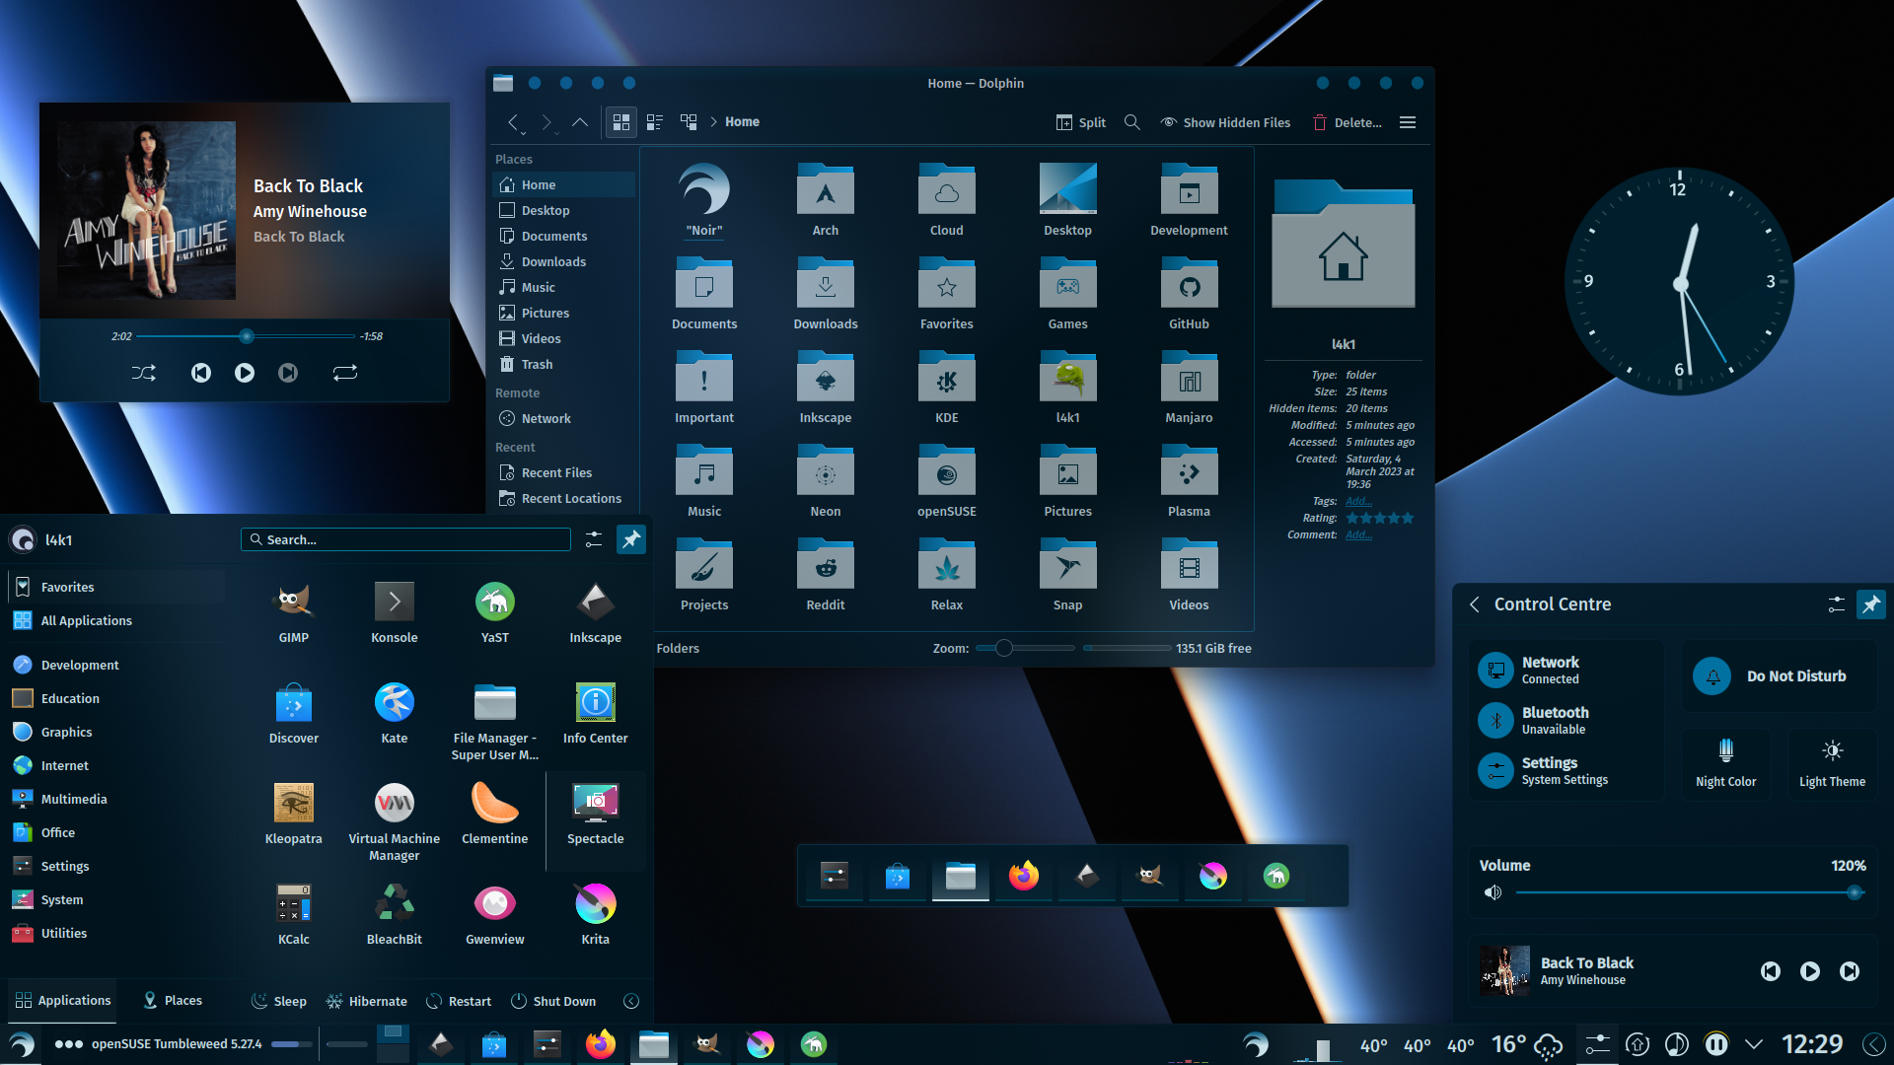Image resolution: width=1894 pixels, height=1065 pixels.
Task: Go back arrow in Control Centre header
Action: tap(1475, 604)
